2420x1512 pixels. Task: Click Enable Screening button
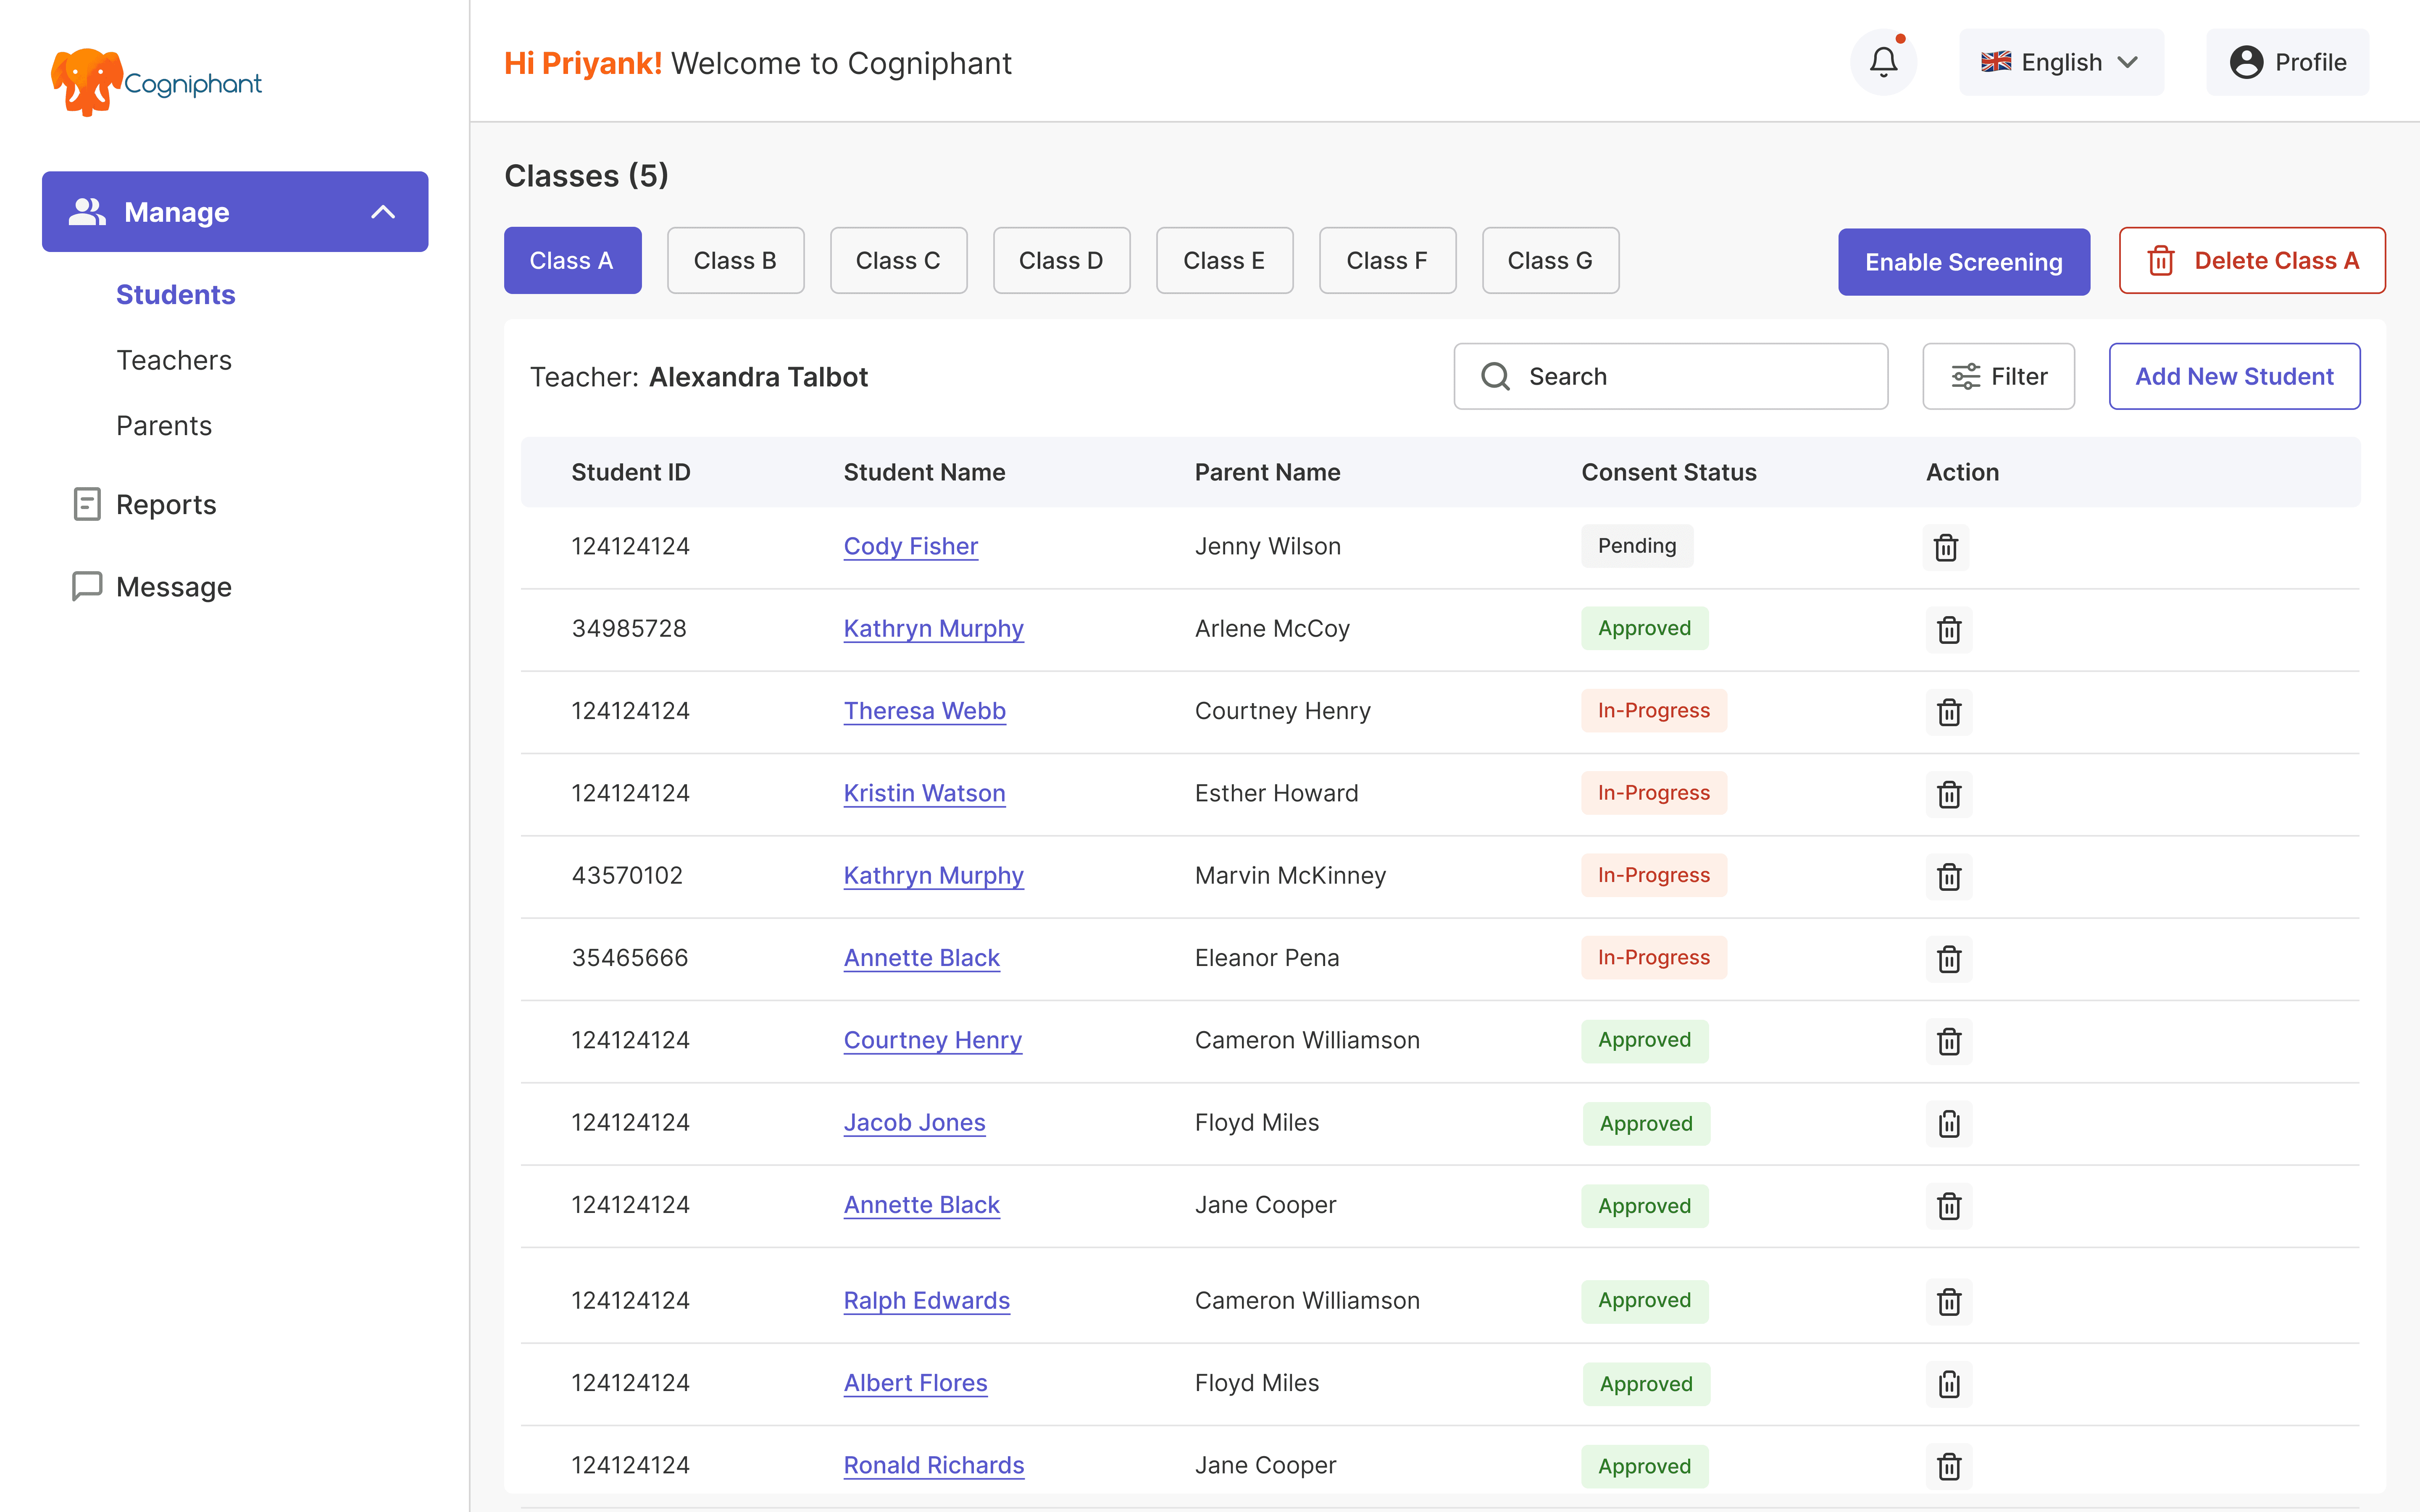[x=1963, y=262]
